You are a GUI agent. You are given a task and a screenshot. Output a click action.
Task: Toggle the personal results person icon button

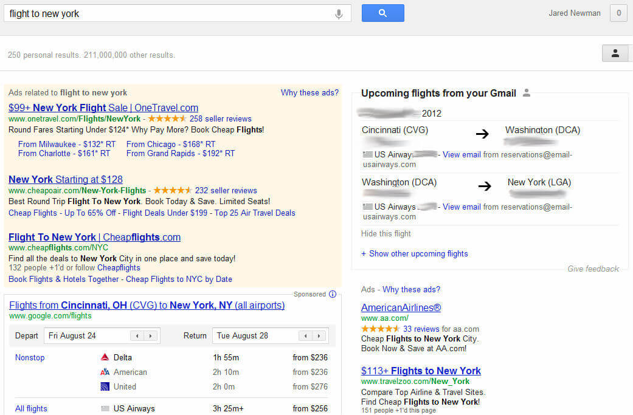tap(615, 53)
